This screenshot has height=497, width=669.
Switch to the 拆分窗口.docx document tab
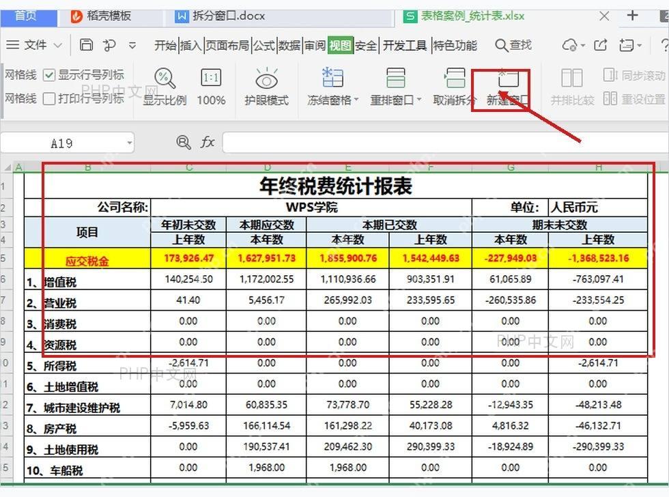(x=220, y=16)
